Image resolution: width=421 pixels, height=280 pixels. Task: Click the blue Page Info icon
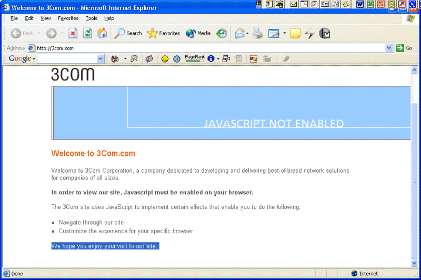coord(211,58)
